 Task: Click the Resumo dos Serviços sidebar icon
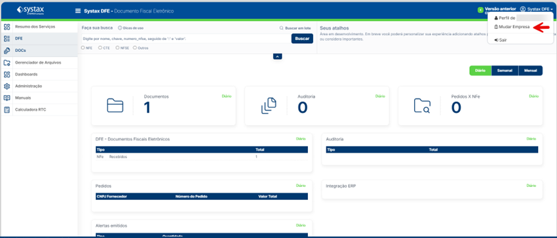click(7, 27)
